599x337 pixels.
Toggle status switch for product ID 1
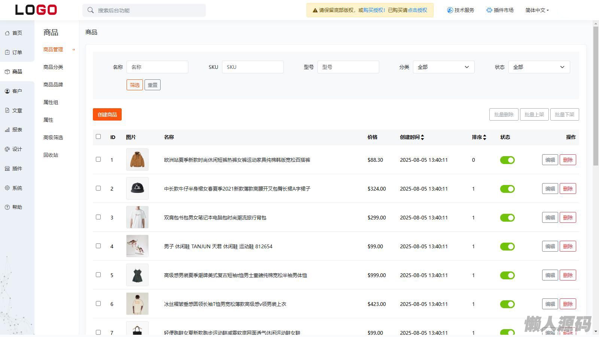coord(507,160)
